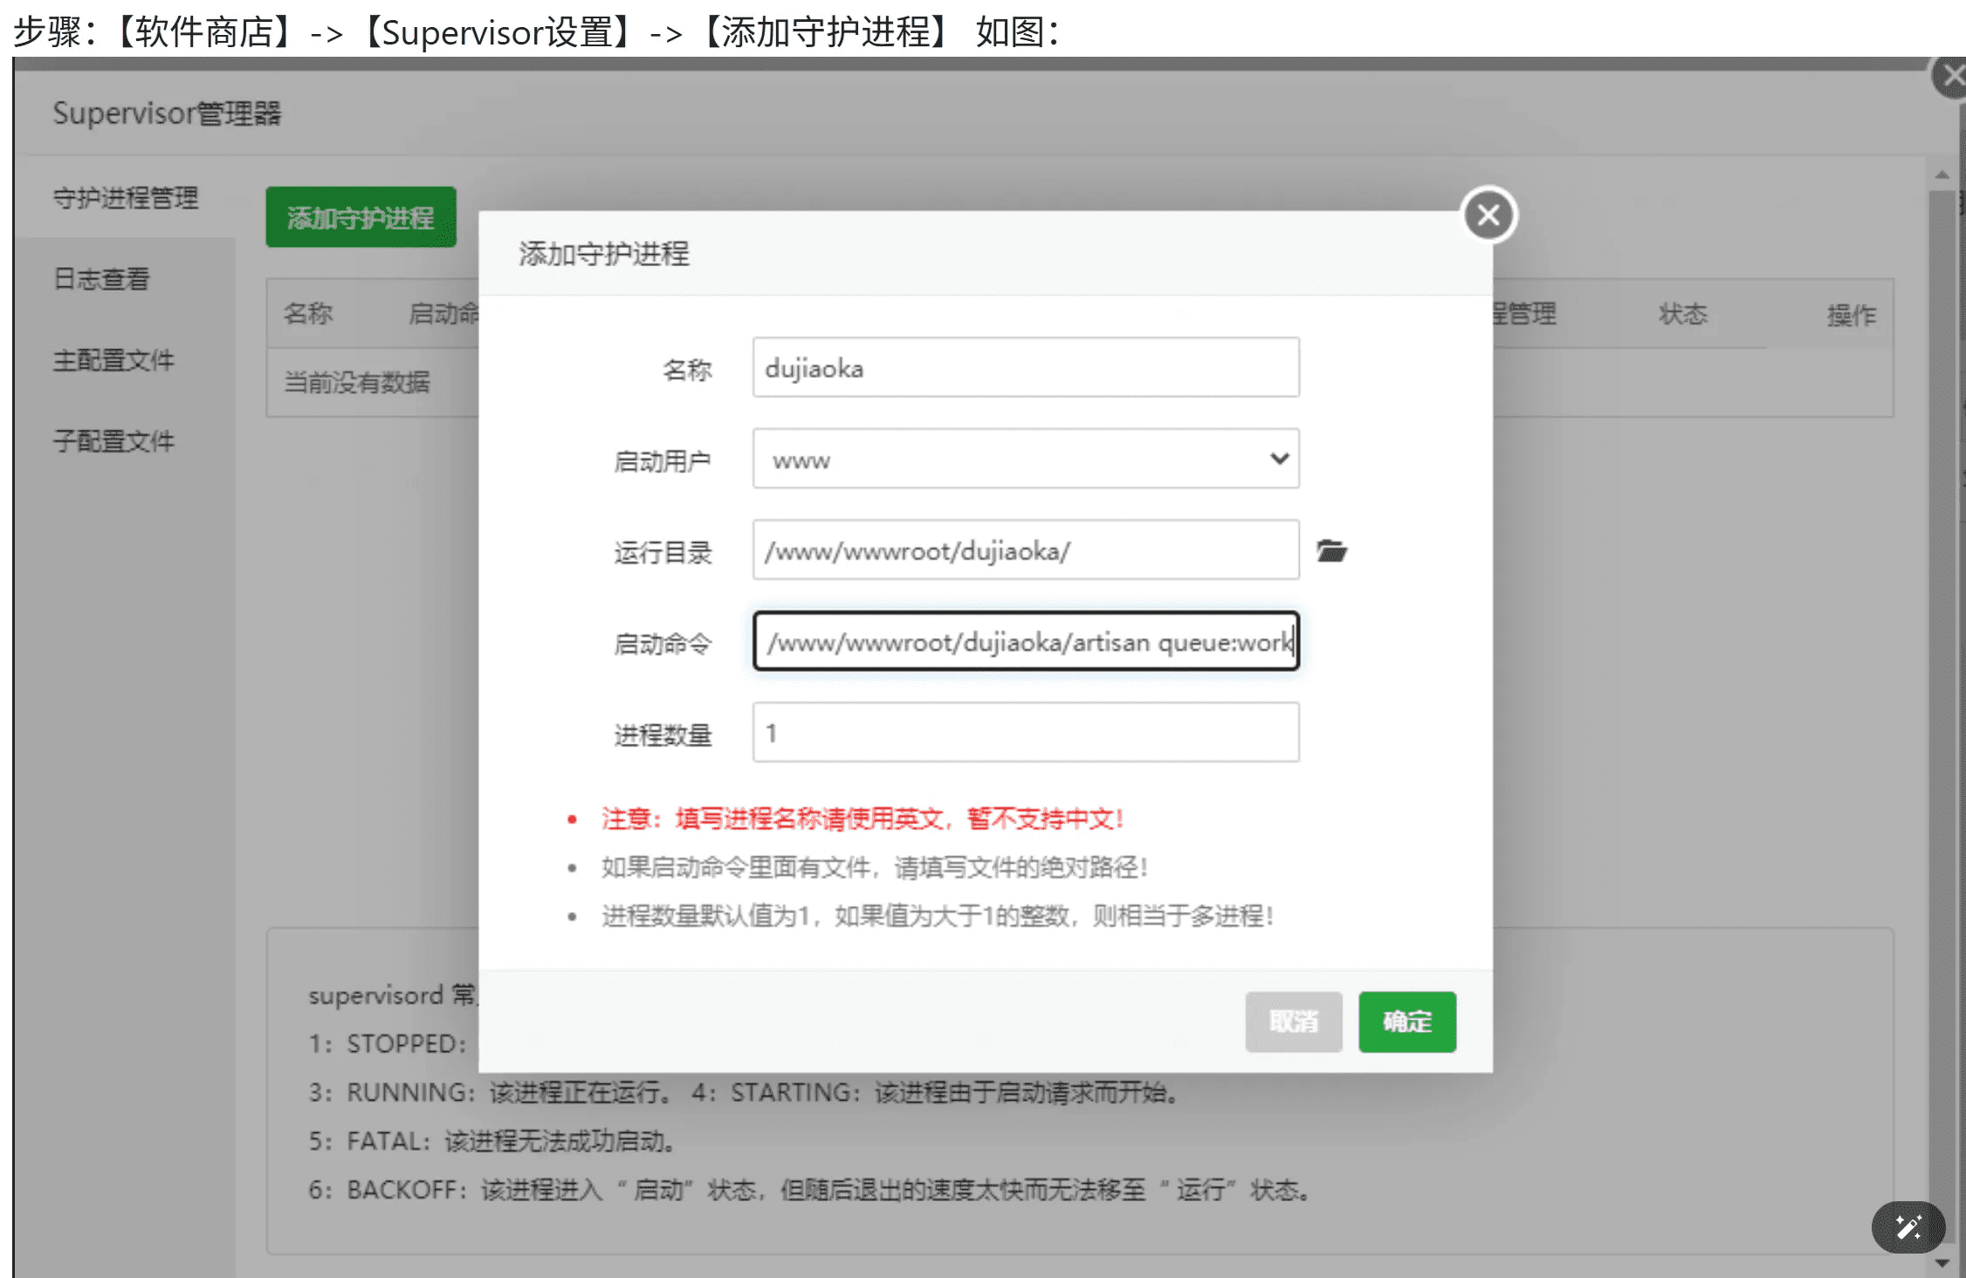
Task: Click the scrollbar up arrow on right
Action: pos(1942,175)
